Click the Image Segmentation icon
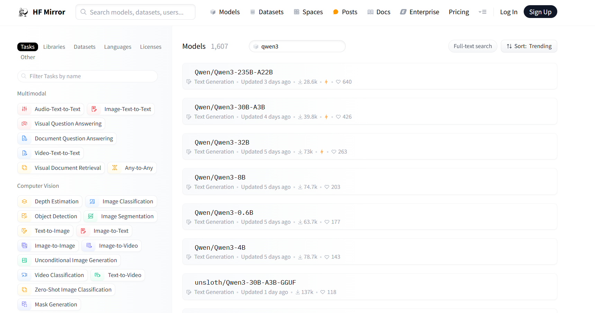This screenshot has width=595, height=313. 91,216
